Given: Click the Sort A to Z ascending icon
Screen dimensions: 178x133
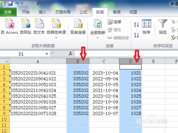Looking at the screenshot, I should click(136, 25).
